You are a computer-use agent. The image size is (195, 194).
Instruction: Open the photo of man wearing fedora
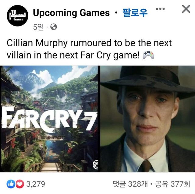tap(147, 119)
